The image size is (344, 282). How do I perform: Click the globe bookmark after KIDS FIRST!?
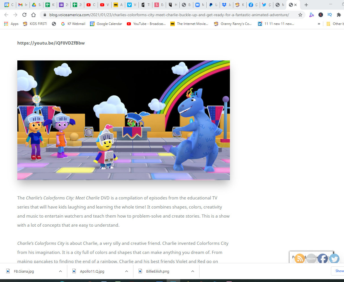click(54, 24)
